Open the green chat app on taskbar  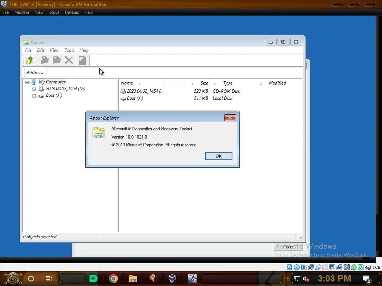[93, 279]
